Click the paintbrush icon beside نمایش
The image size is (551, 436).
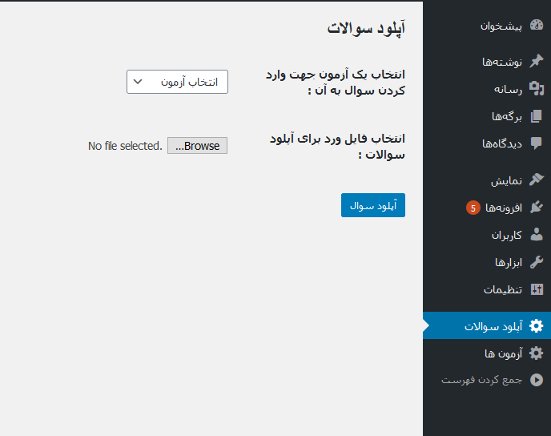pyautogui.click(x=537, y=180)
